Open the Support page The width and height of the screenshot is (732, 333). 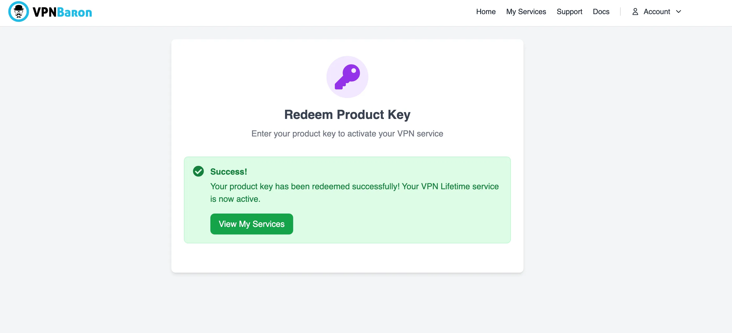point(570,12)
